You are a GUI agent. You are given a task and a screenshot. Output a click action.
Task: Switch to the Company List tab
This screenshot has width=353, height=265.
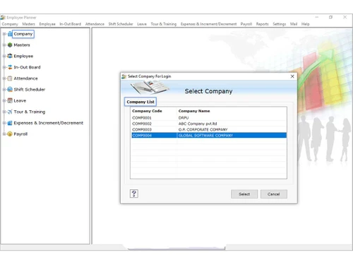tap(140, 102)
